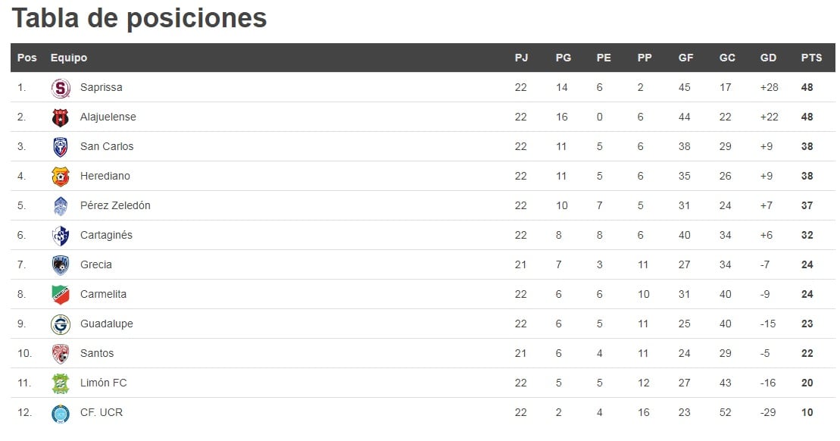Click the Cartaginés team crest icon
This screenshot has height=441, width=840.
click(61, 236)
